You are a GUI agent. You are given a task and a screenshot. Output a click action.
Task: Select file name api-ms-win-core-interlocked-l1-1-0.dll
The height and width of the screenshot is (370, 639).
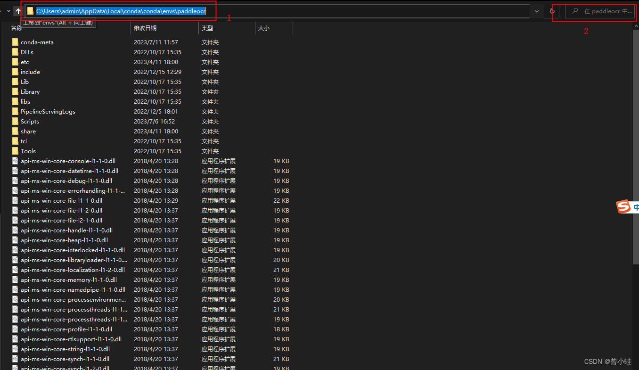[x=73, y=250]
